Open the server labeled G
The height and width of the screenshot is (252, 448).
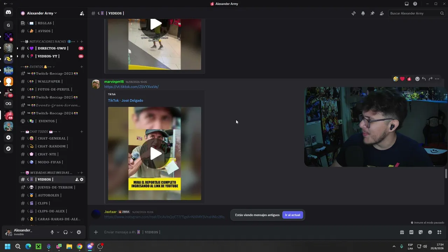click(x=8, y=25)
